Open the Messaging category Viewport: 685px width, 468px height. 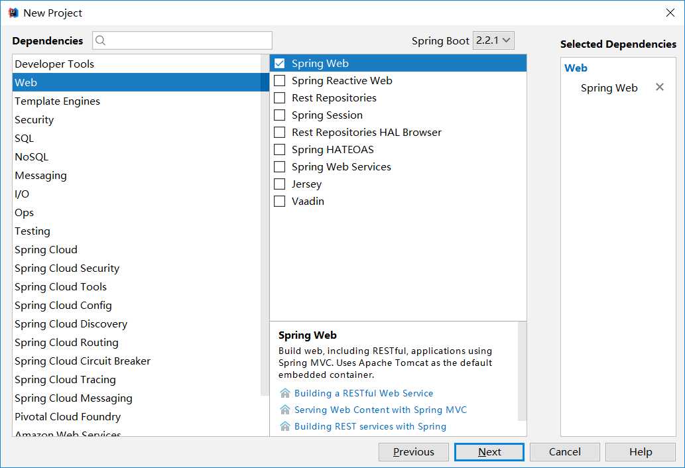coord(137,175)
